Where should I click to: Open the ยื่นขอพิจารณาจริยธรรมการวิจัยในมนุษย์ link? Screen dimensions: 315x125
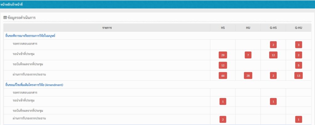point(30,36)
